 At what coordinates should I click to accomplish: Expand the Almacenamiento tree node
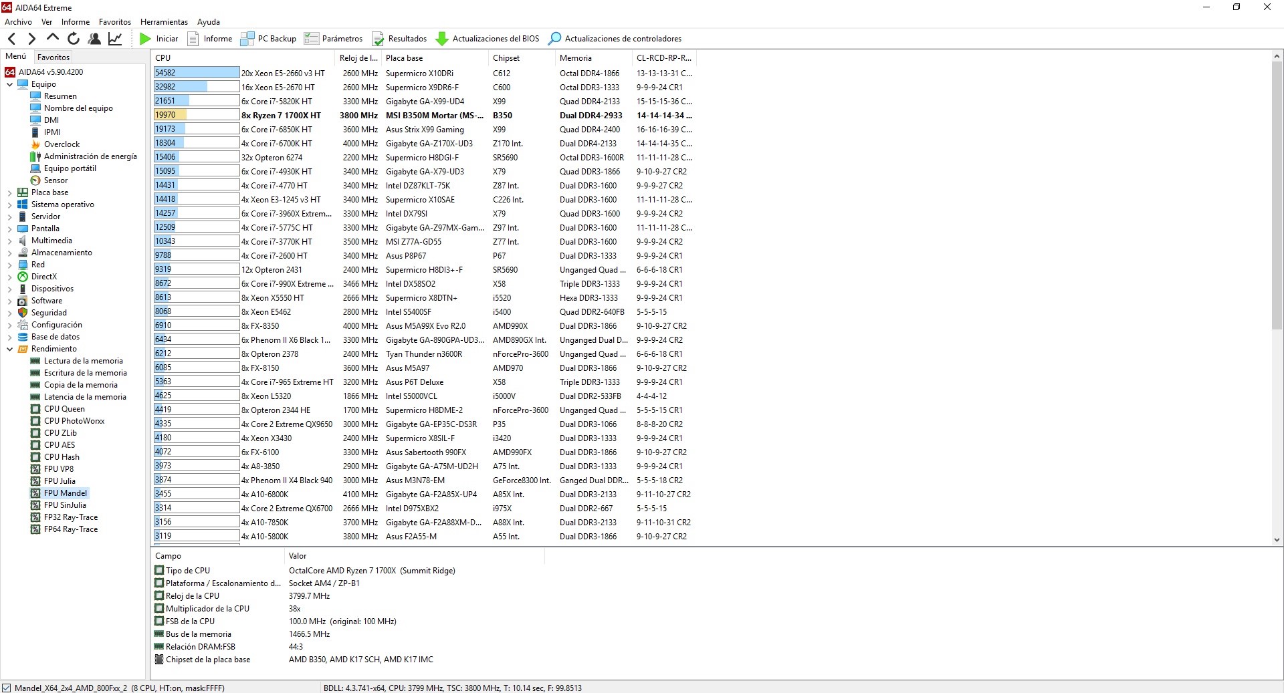[x=9, y=253]
